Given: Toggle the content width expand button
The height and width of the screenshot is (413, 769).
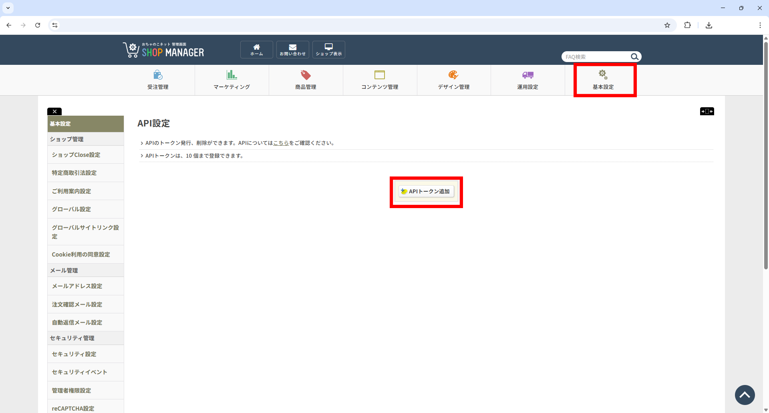Looking at the screenshot, I should pyautogui.click(x=707, y=111).
